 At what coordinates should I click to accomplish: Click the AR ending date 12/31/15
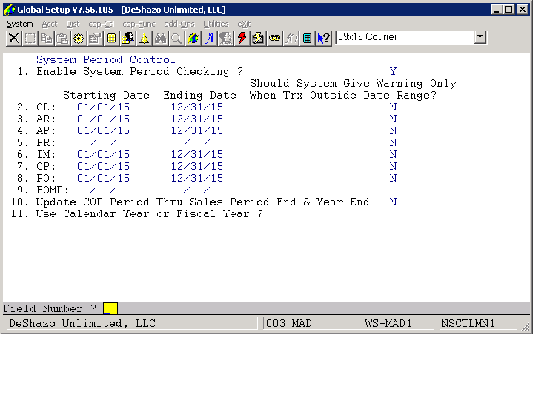click(196, 119)
